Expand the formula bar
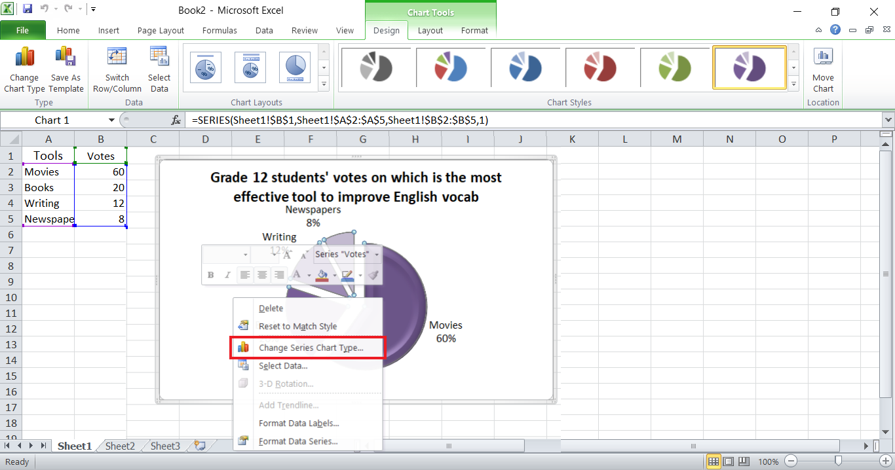Viewport: 895px width, 470px height. point(888,120)
